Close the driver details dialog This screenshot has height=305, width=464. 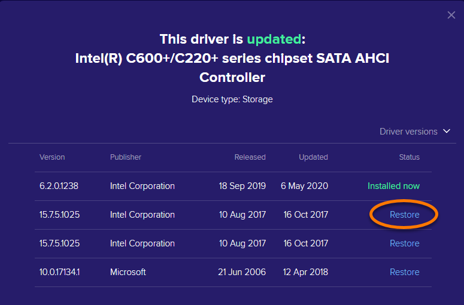coord(451,15)
